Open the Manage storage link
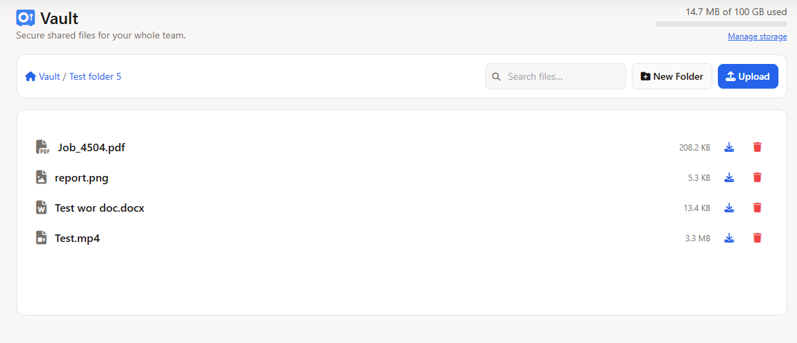Viewport: 797px width, 343px height. 757,36
